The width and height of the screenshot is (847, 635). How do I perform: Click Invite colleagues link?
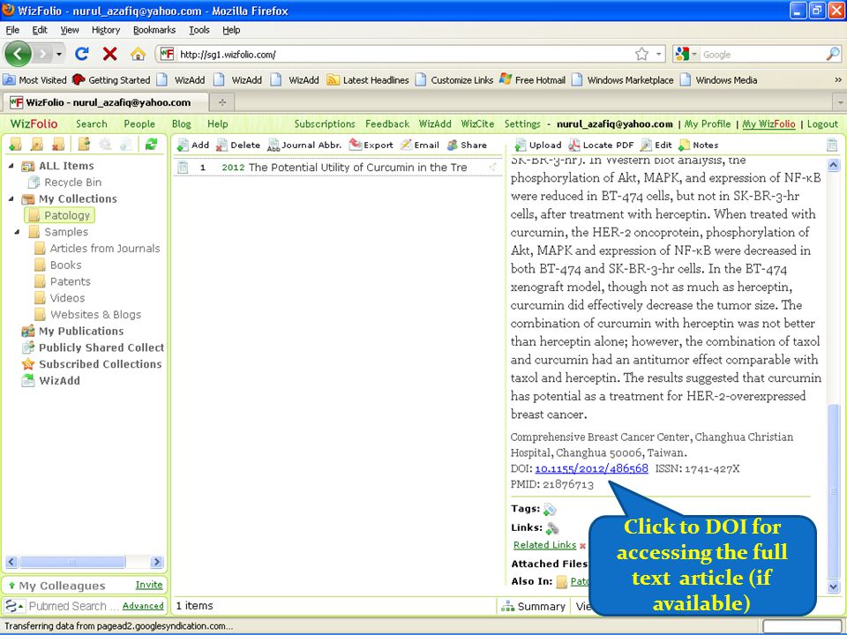(149, 584)
